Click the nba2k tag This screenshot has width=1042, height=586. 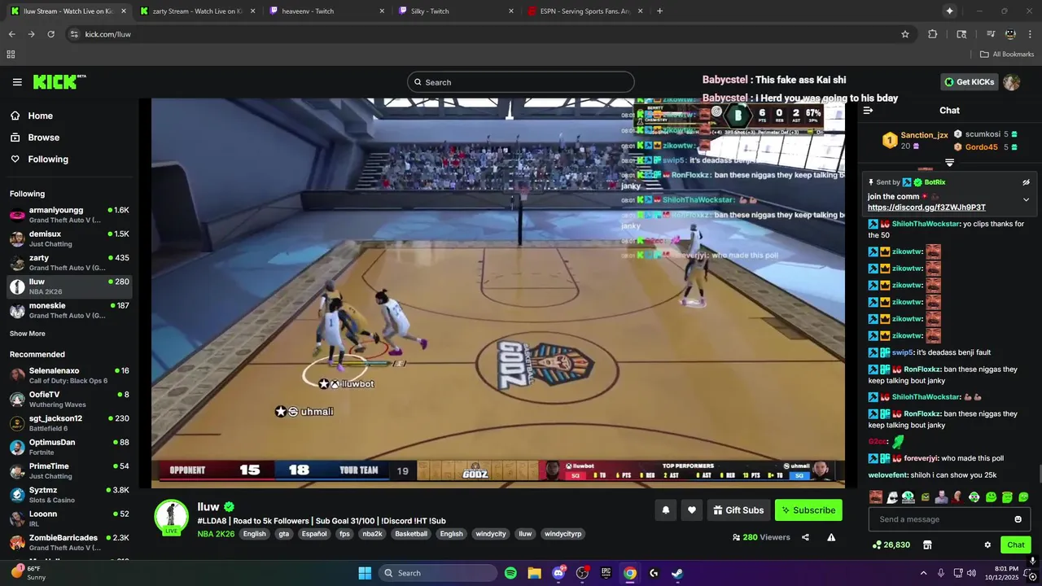pos(372,534)
